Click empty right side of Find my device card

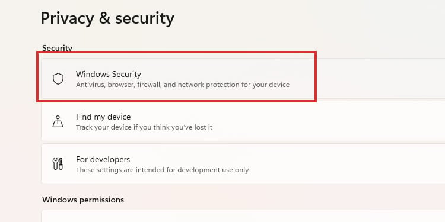369,121
